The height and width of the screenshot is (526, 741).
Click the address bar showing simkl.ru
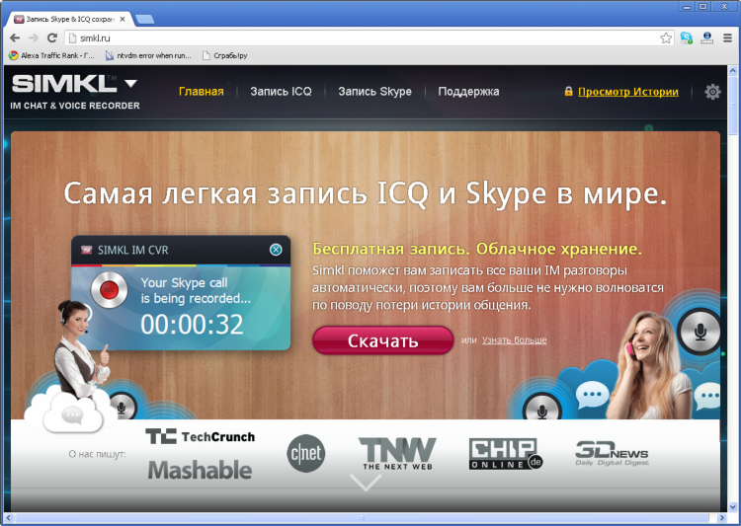(369, 38)
